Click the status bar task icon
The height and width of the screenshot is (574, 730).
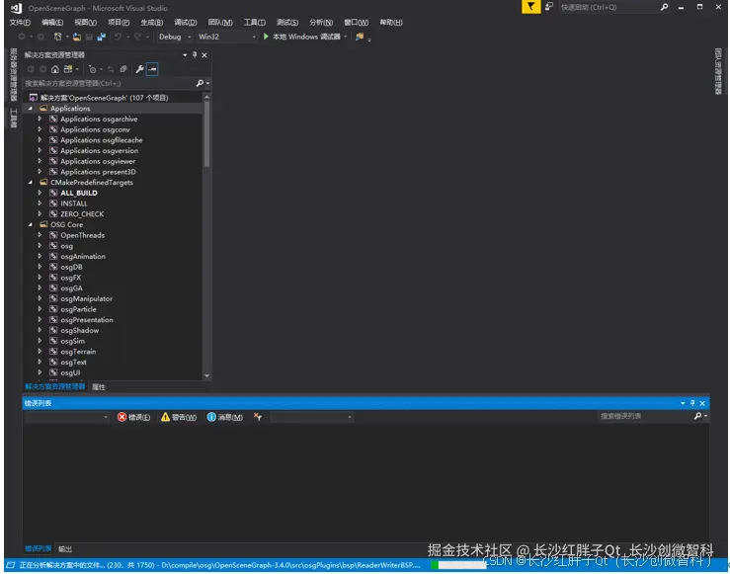point(11,565)
